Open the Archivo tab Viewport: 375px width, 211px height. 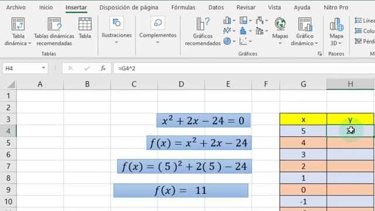pyautogui.click(x=16, y=8)
